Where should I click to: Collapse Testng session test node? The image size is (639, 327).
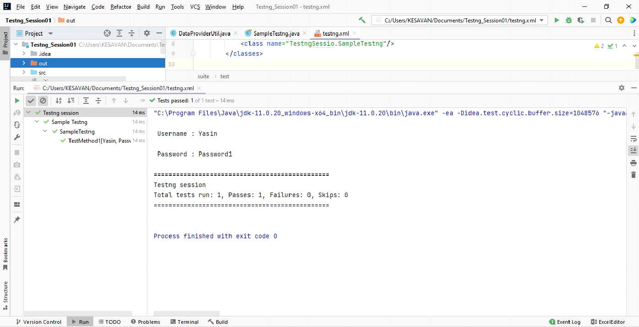28,113
